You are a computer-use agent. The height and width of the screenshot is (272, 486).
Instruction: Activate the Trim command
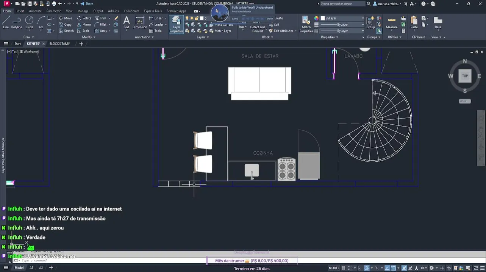[100, 18]
